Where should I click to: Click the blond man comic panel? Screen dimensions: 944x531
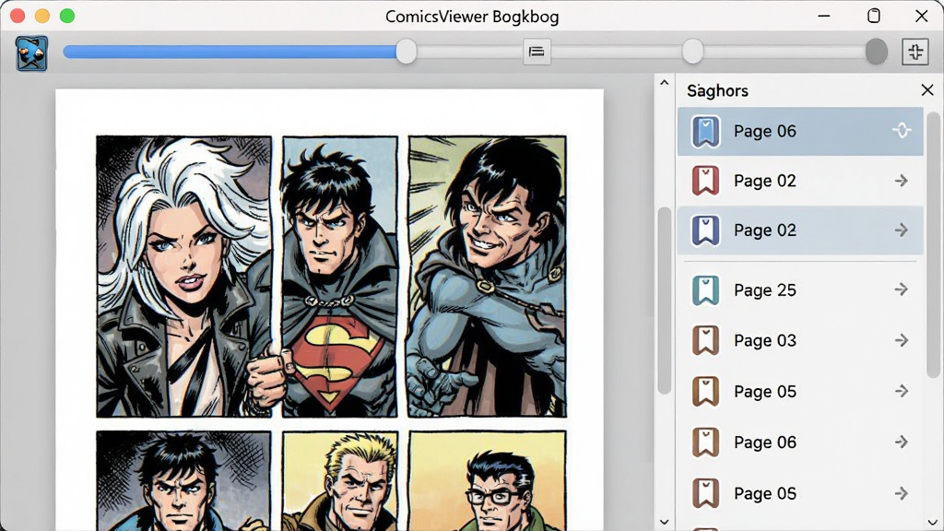click(340, 480)
